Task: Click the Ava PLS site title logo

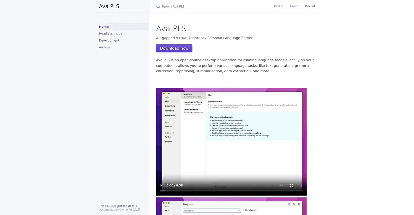Action: tap(109, 6)
